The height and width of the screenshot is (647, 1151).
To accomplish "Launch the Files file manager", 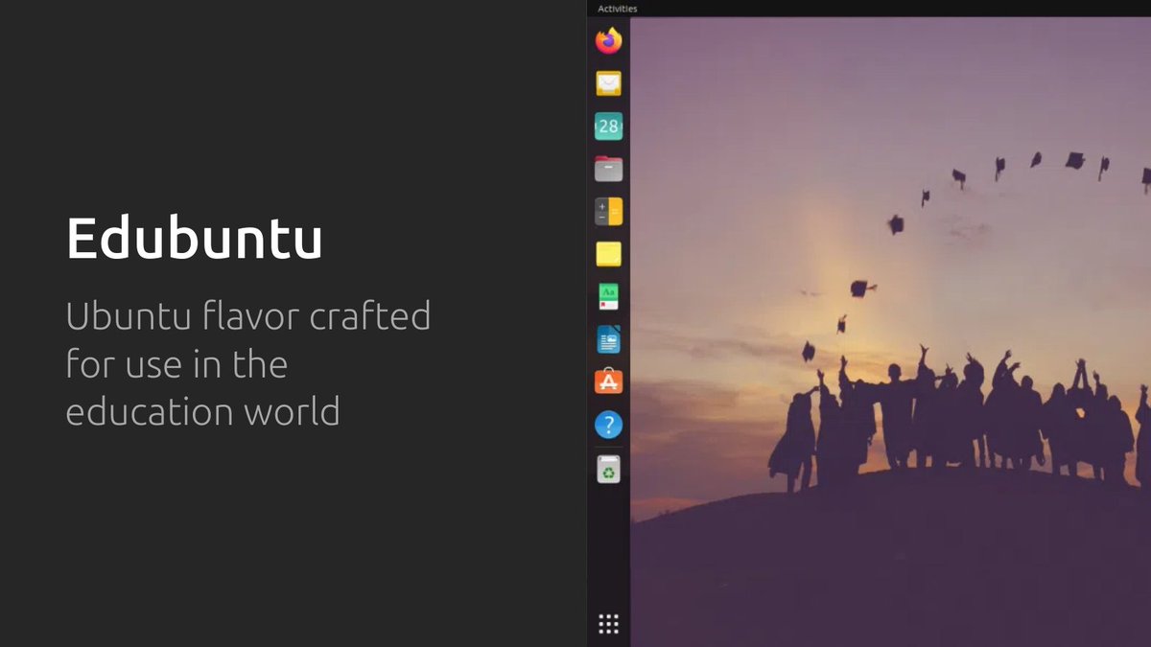I will tap(608, 168).
